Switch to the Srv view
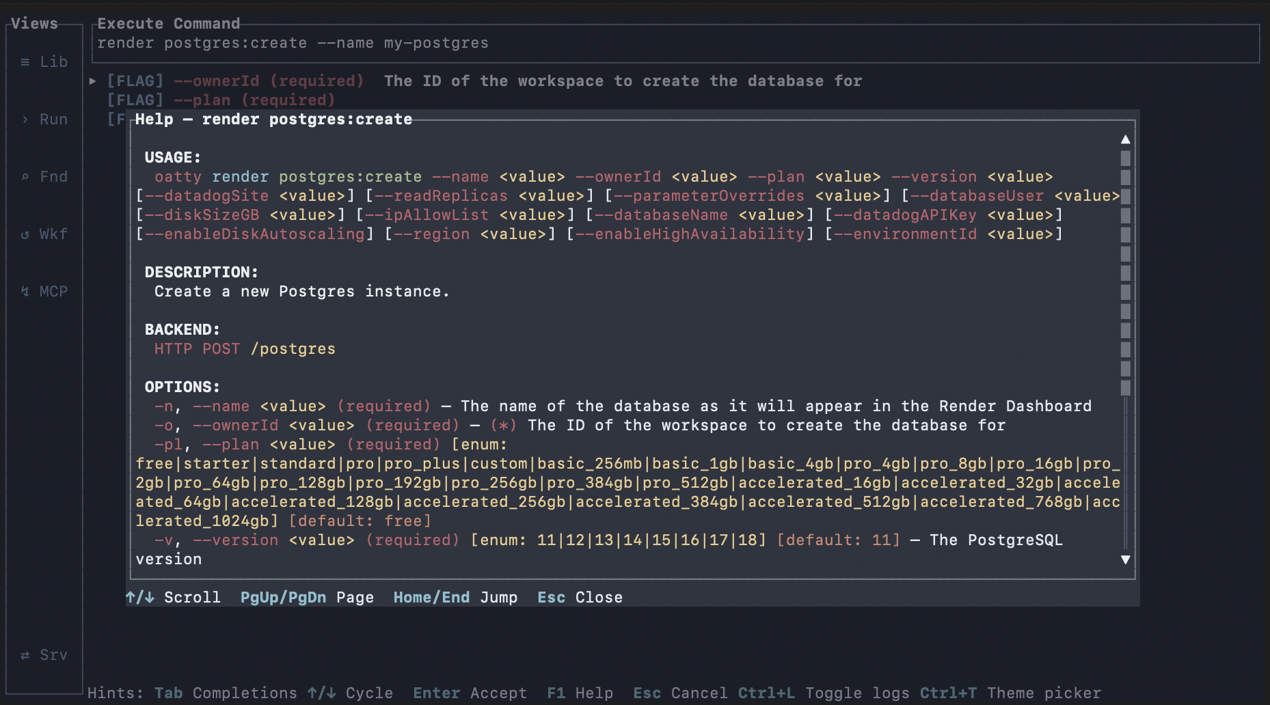 pos(44,654)
